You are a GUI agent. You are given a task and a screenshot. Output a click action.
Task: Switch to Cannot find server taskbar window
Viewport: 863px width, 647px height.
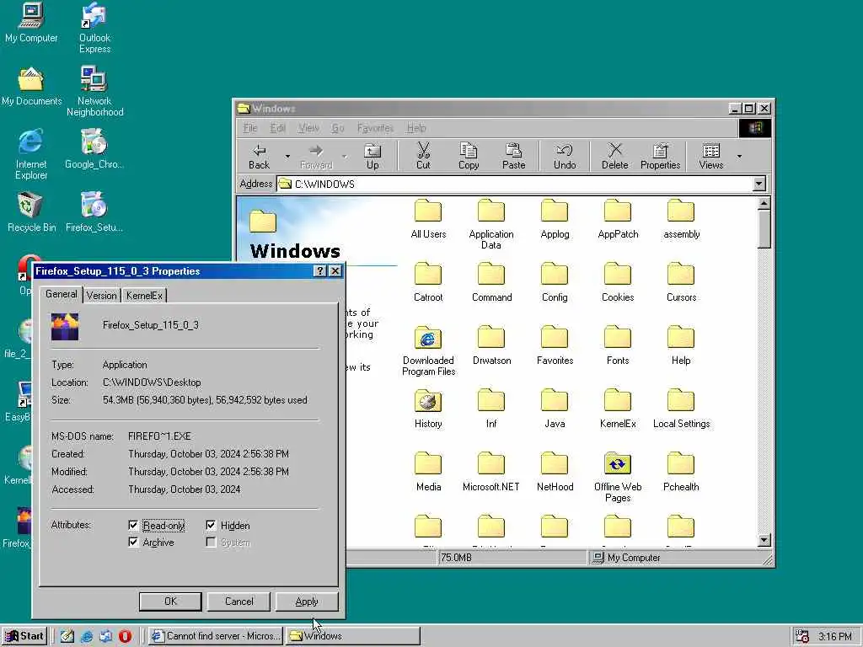[x=215, y=636]
